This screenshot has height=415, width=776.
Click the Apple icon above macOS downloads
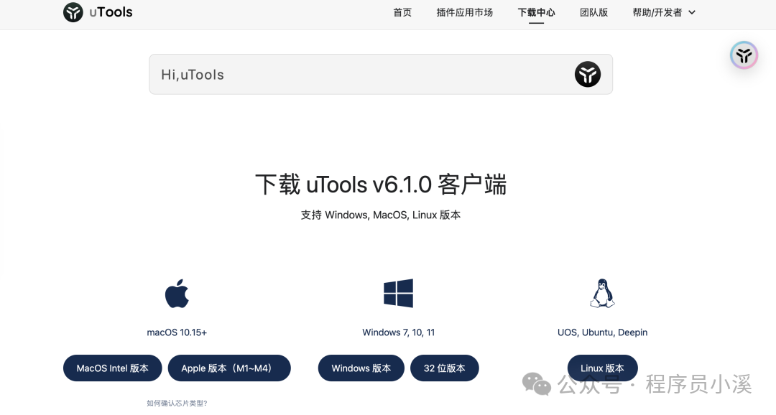(x=177, y=293)
